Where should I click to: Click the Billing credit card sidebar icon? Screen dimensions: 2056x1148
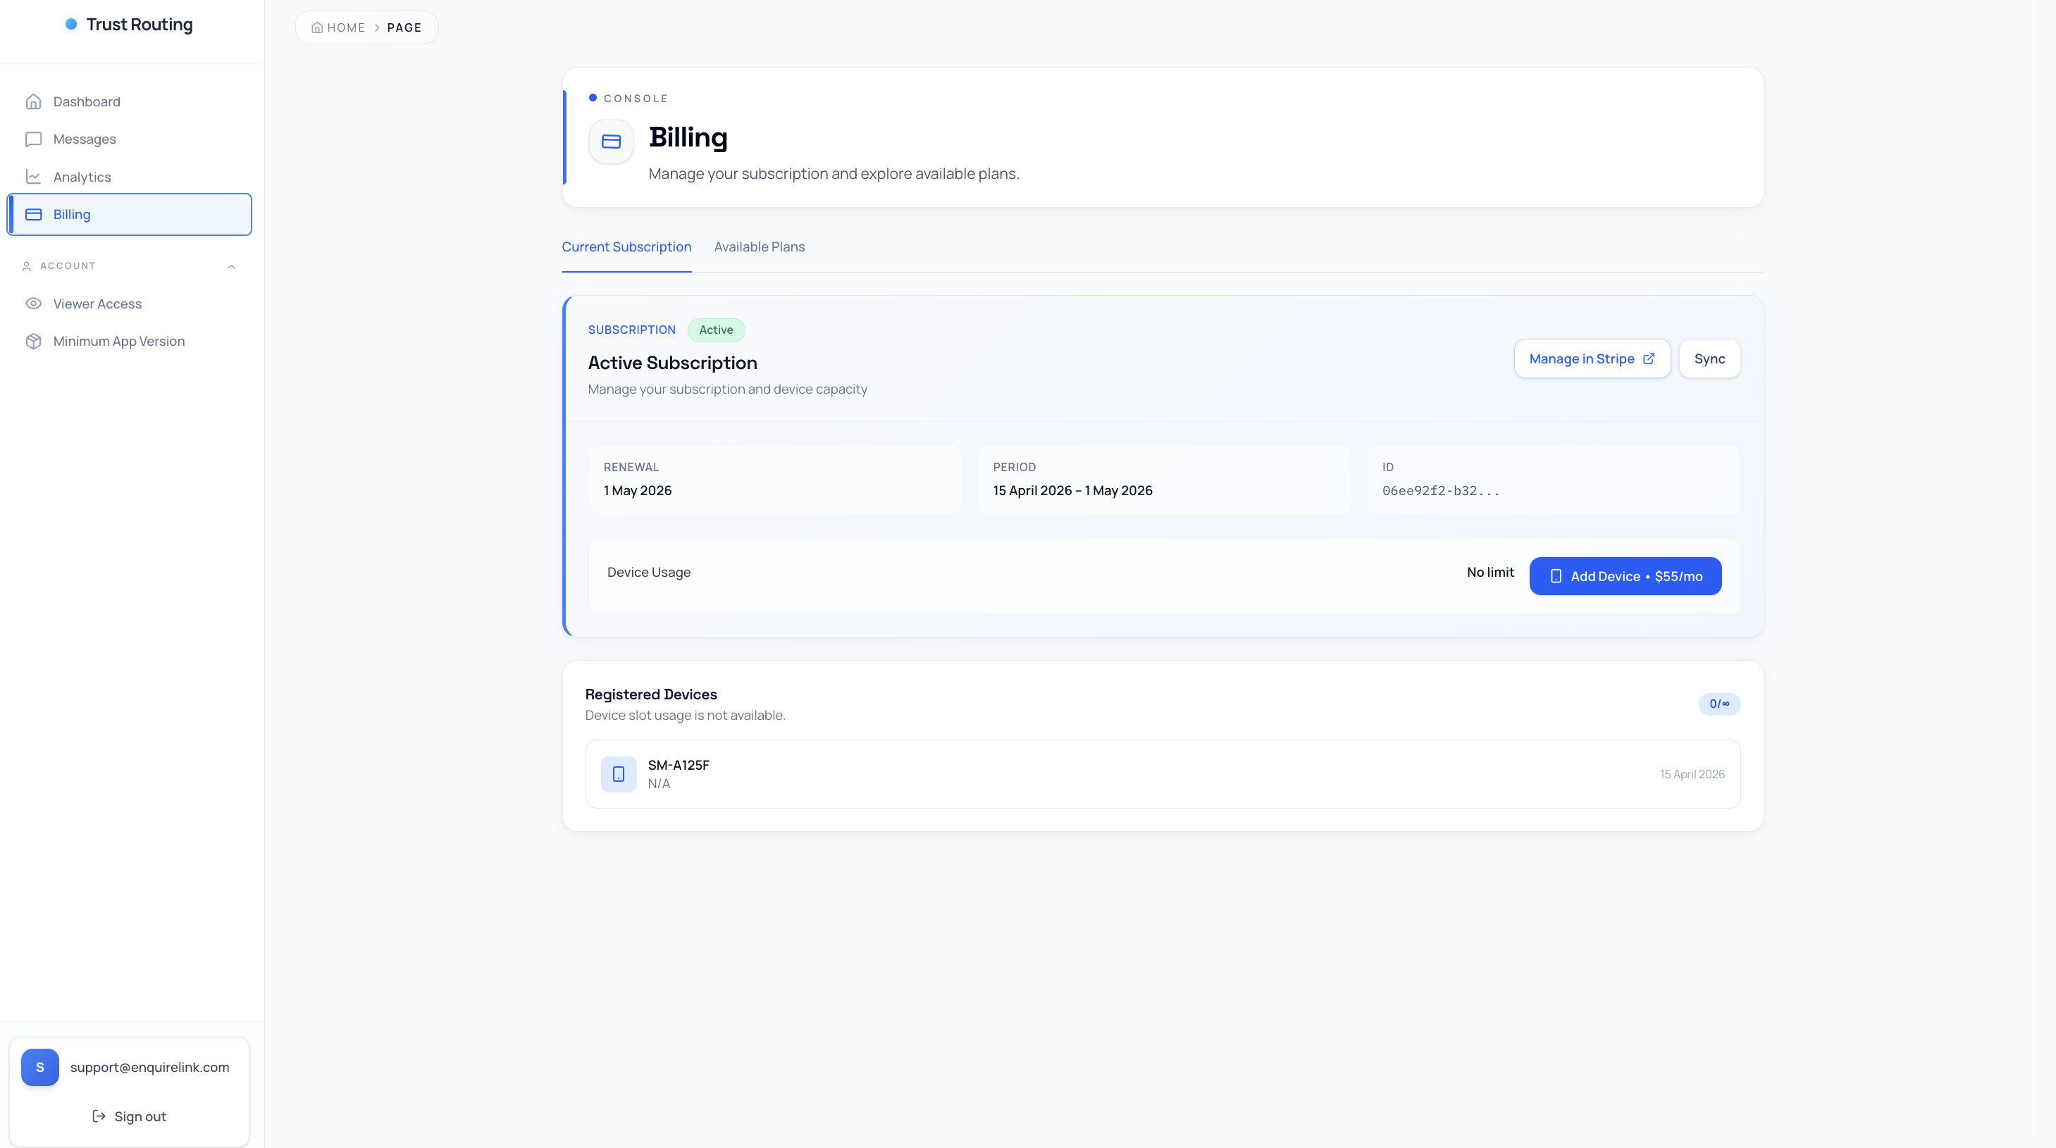[34, 214]
